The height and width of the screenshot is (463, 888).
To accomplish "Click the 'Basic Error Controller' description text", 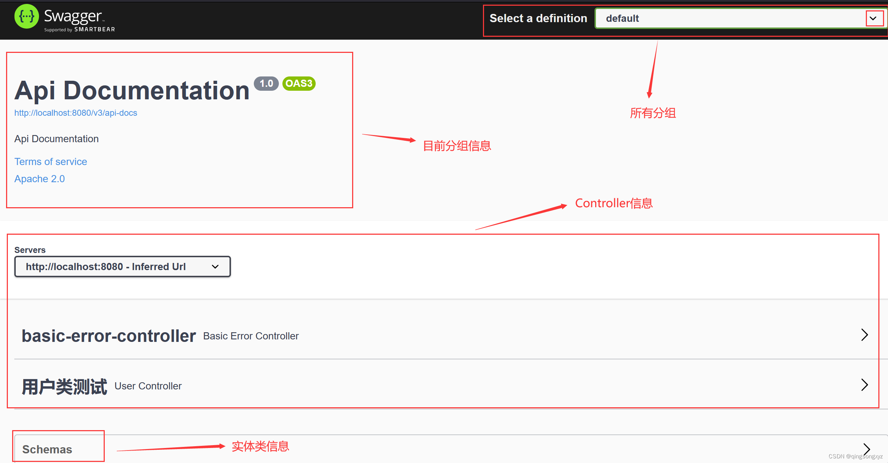I will pos(251,336).
